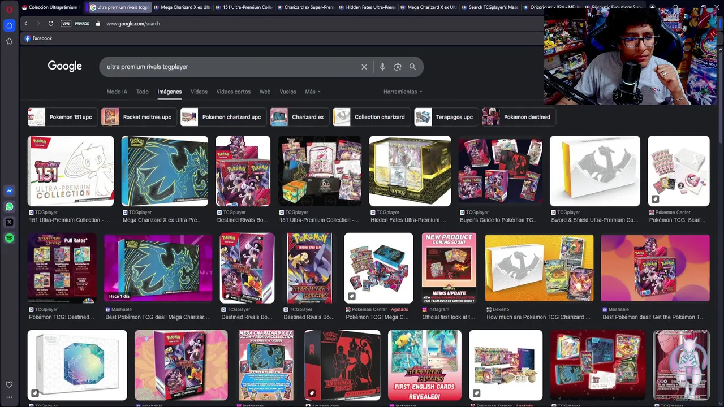
Task: Go back to previous page
Action: [x=26, y=24]
